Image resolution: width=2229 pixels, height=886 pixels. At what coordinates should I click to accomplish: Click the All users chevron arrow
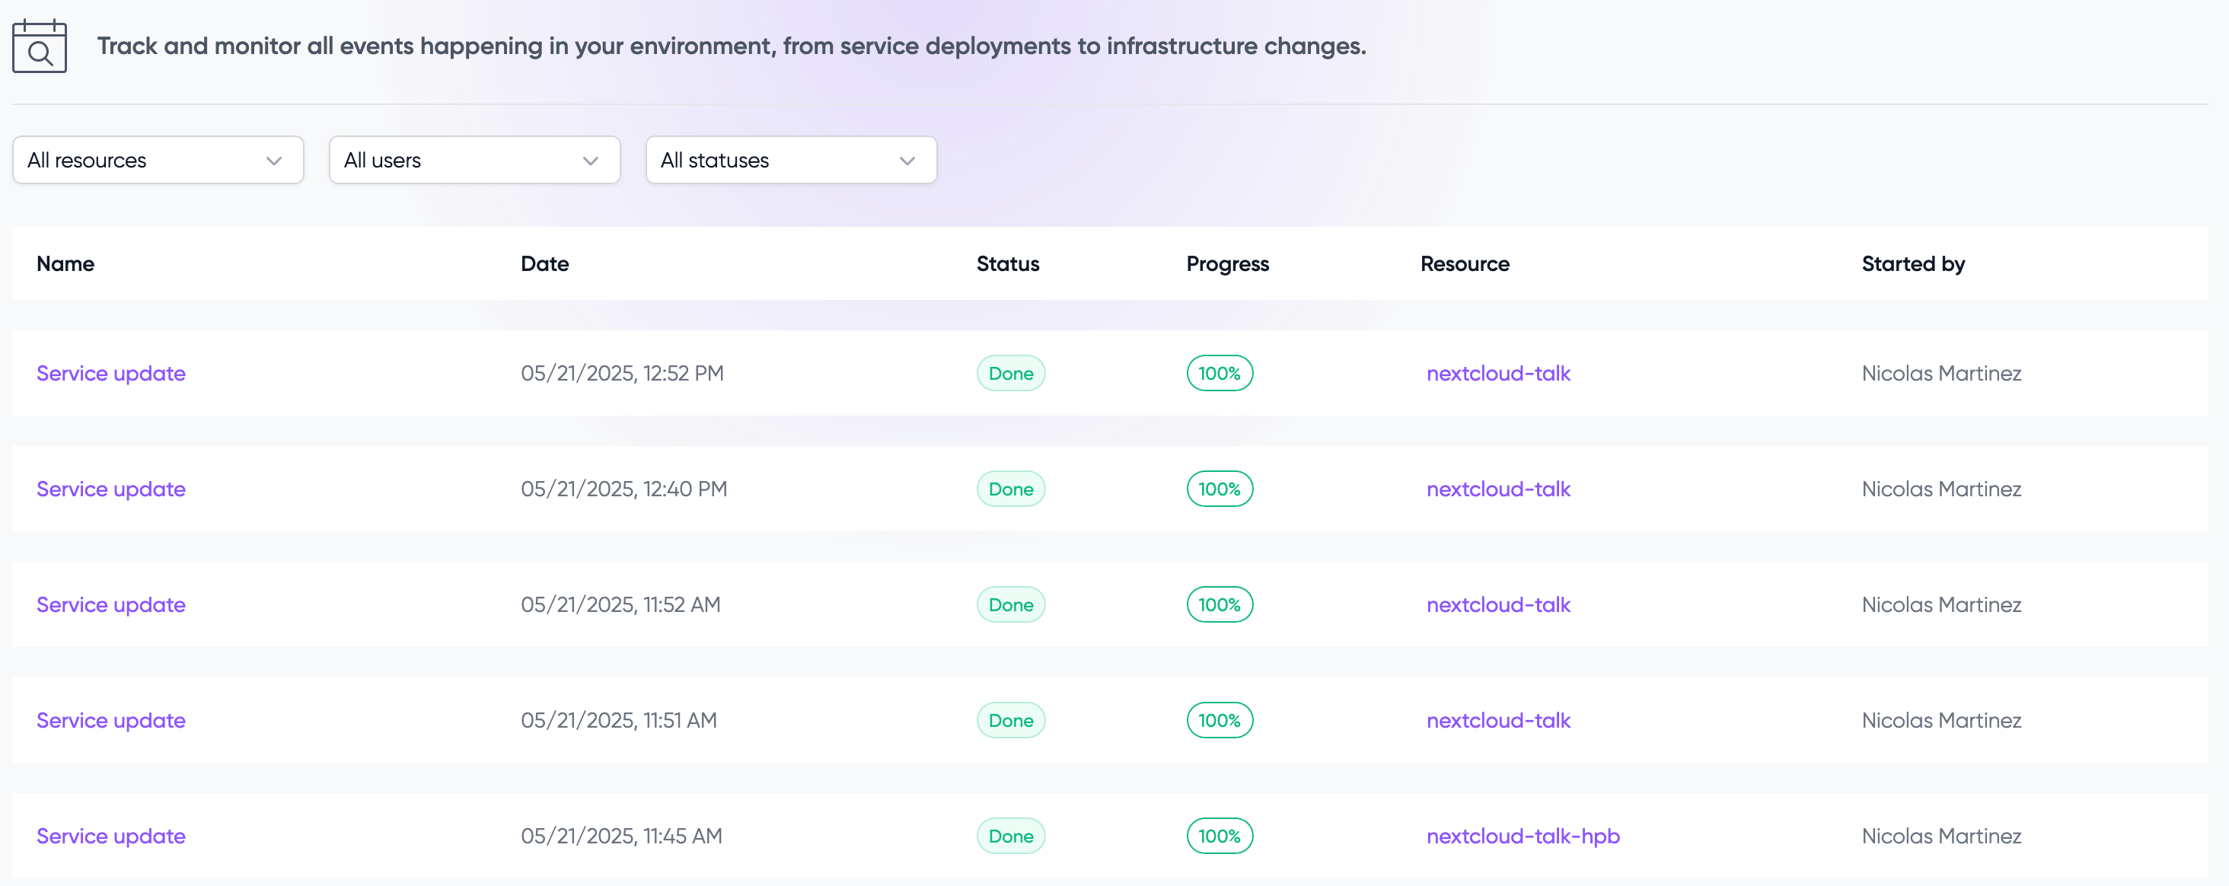pyautogui.click(x=590, y=161)
